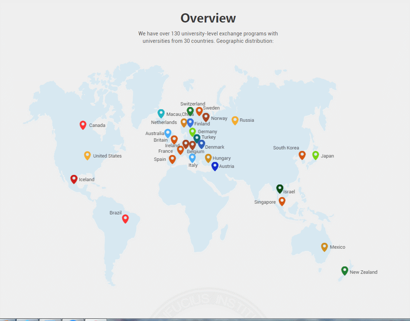Image resolution: width=410 pixels, height=321 pixels.
Task: Open the red pin labeled Iceland
Action: click(x=74, y=179)
